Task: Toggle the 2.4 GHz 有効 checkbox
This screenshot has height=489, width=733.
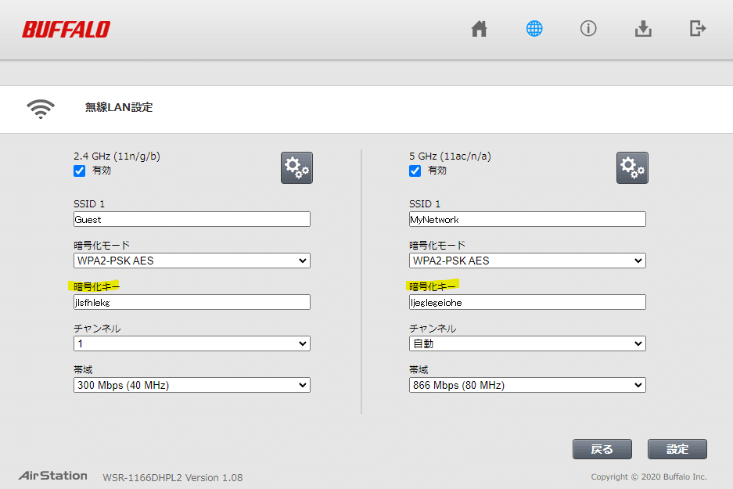Action: point(80,171)
